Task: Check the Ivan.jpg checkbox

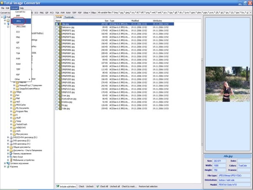Action: point(57,95)
